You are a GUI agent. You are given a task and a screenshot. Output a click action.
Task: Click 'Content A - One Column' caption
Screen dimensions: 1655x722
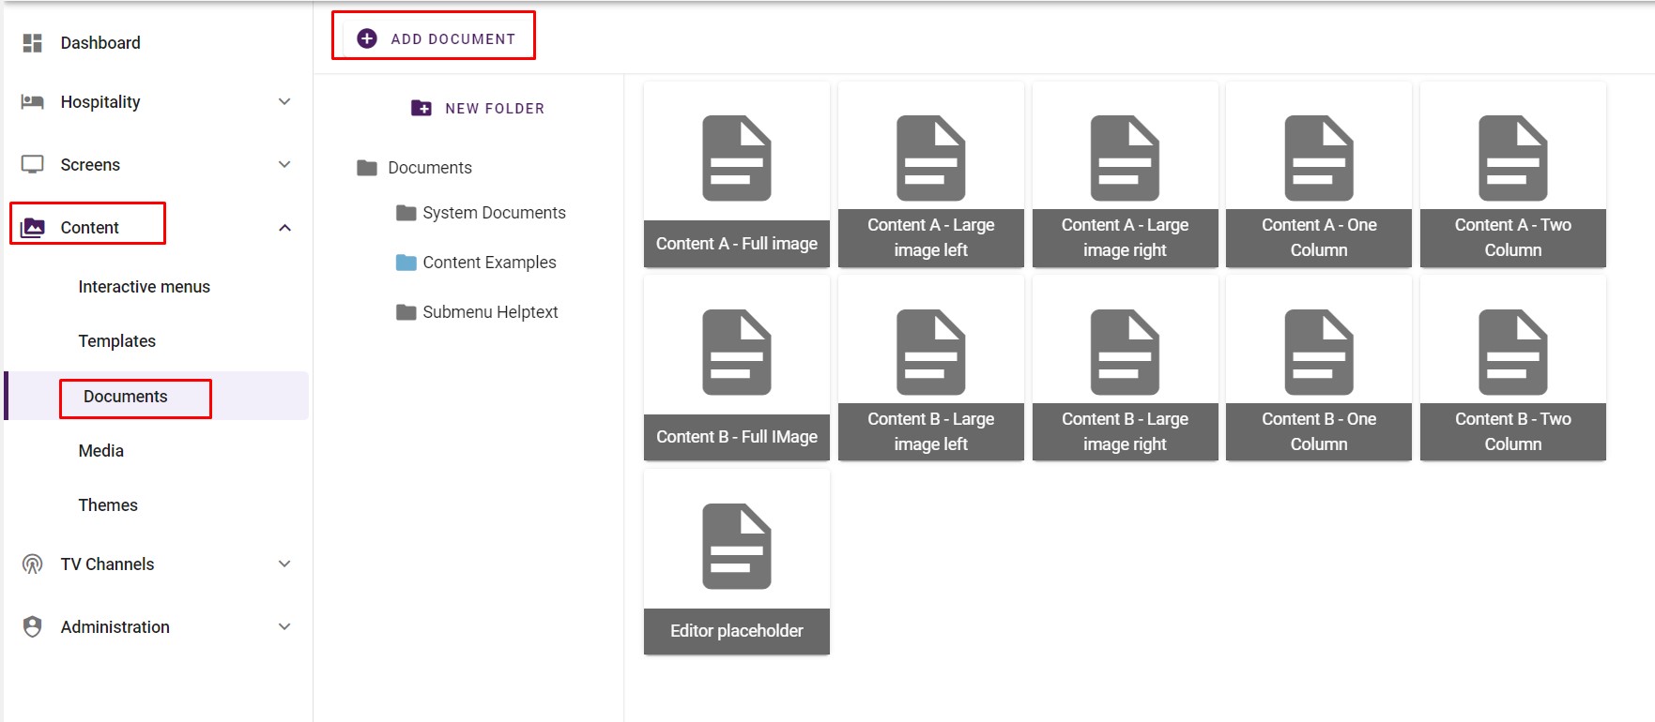pyautogui.click(x=1319, y=237)
